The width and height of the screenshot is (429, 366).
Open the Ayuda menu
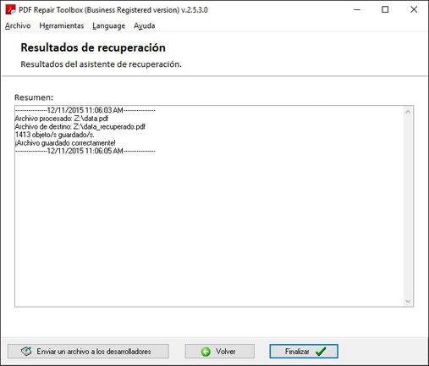[x=144, y=25]
